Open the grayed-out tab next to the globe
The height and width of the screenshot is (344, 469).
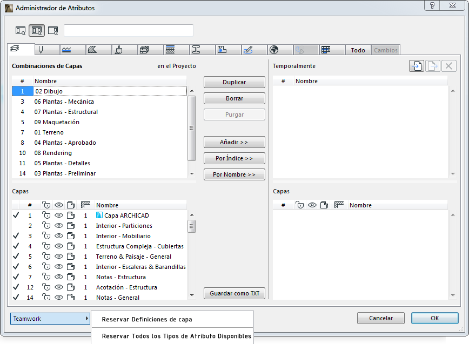[306, 50]
